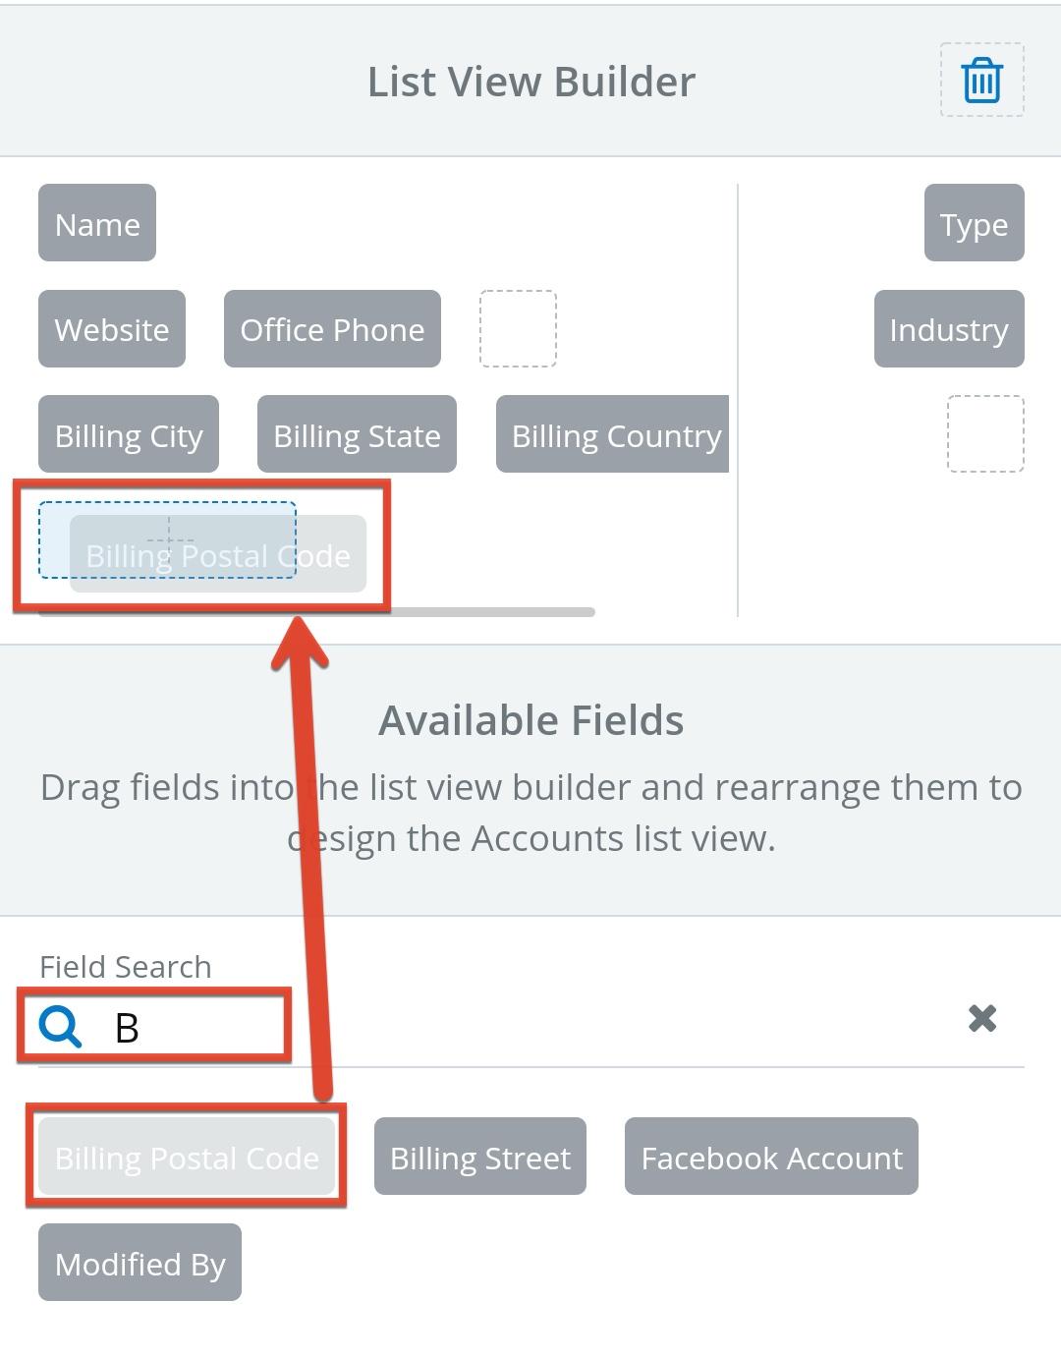Click the trash icon to clear the layout

pos(981,81)
